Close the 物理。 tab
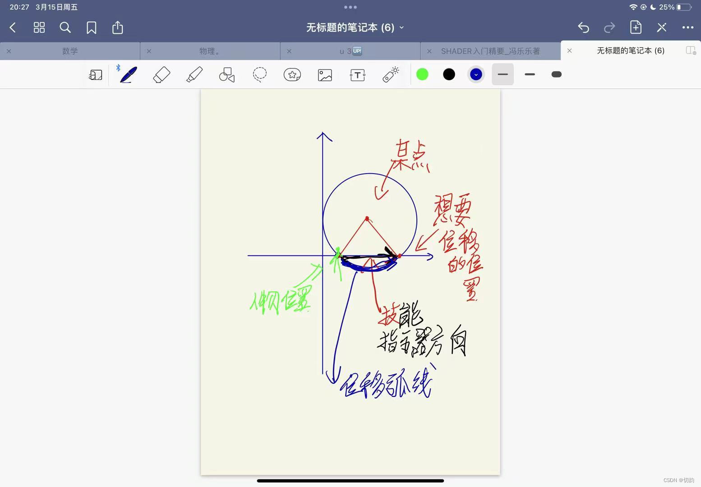Viewport: 701px width, 487px height. (149, 51)
